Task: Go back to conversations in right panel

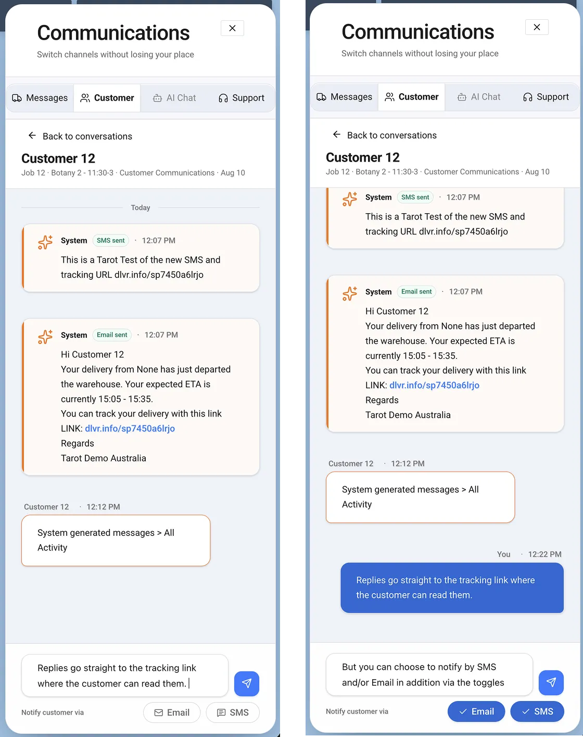Action: coord(385,135)
